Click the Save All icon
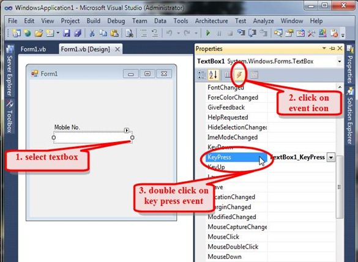The height and width of the screenshot is (262, 358). (x=77, y=33)
